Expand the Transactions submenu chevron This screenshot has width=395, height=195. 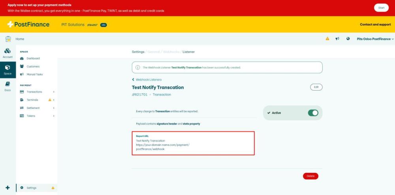(x=54, y=92)
